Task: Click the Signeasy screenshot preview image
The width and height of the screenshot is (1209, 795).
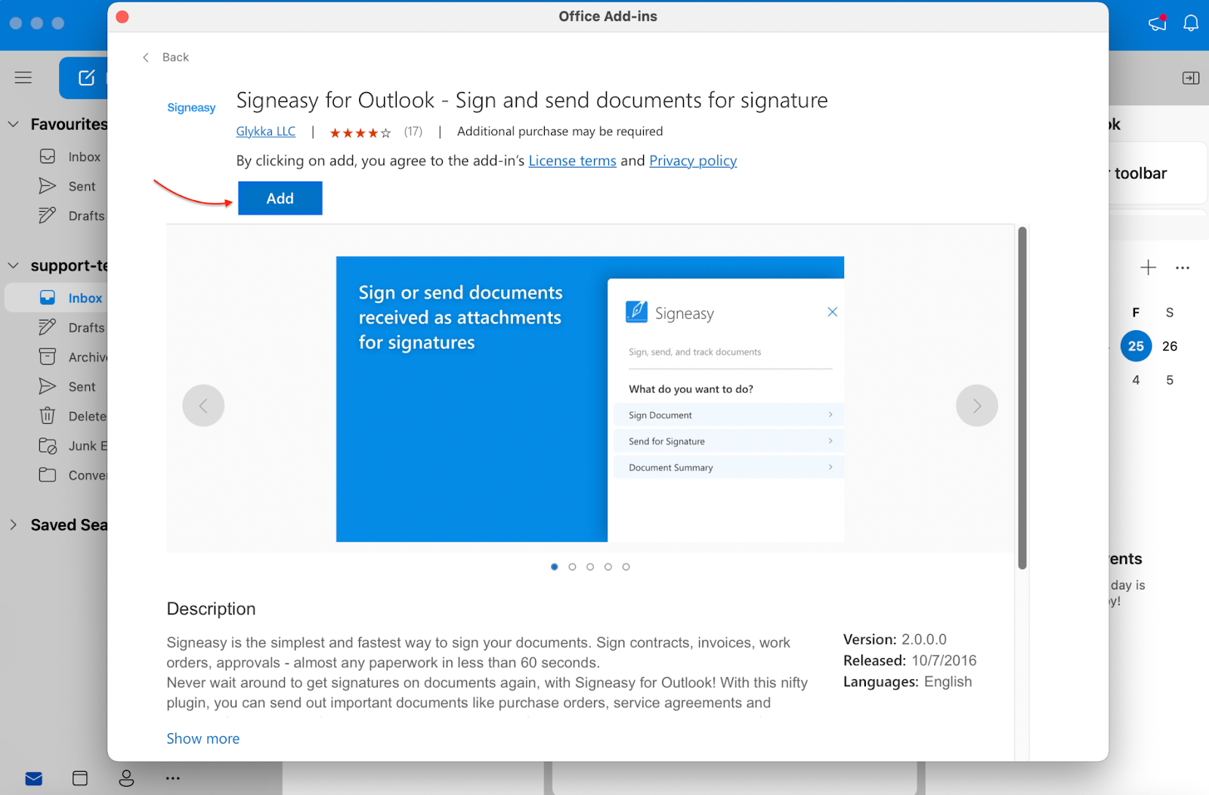Action: [x=590, y=399]
